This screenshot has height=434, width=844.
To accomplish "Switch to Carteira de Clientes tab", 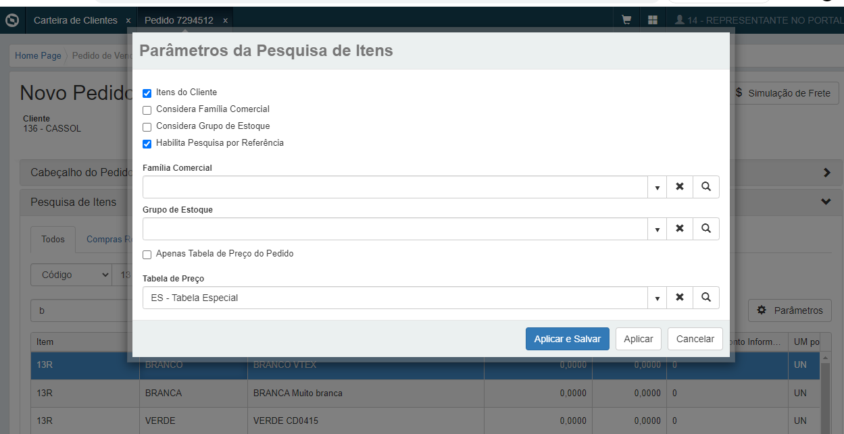I will 75,20.
